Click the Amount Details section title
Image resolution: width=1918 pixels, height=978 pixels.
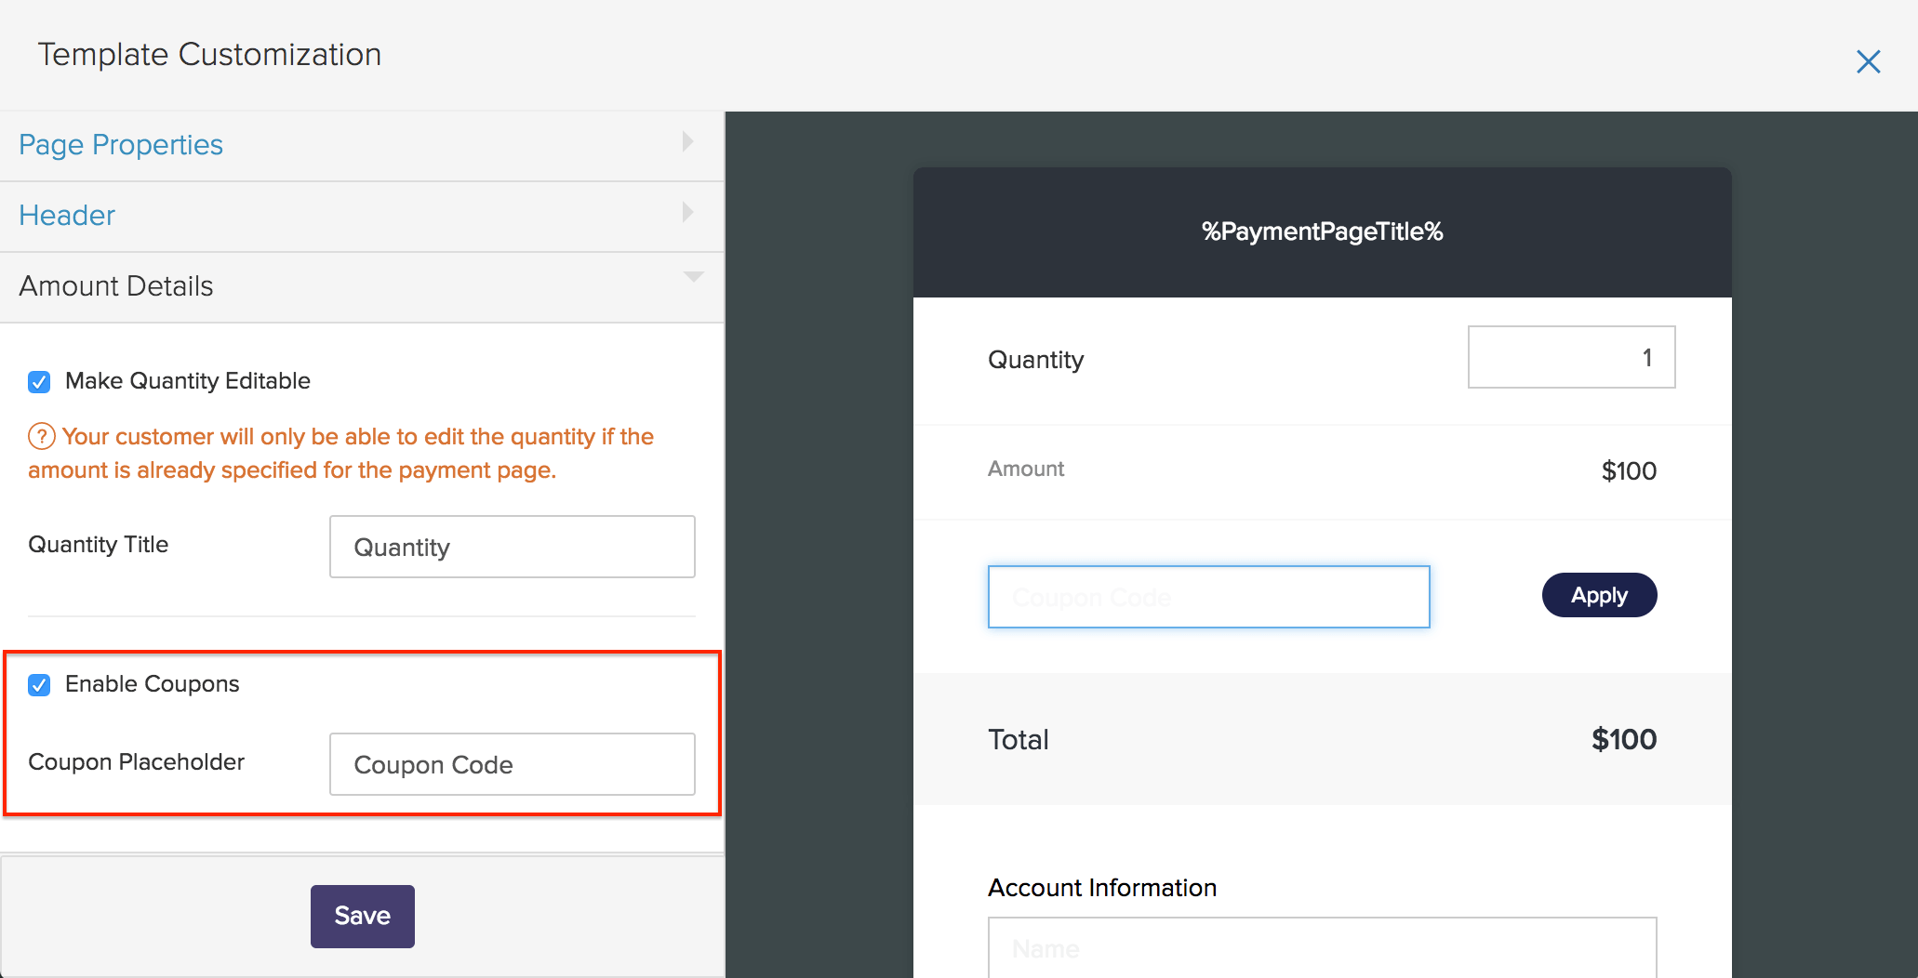tap(116, 285)
